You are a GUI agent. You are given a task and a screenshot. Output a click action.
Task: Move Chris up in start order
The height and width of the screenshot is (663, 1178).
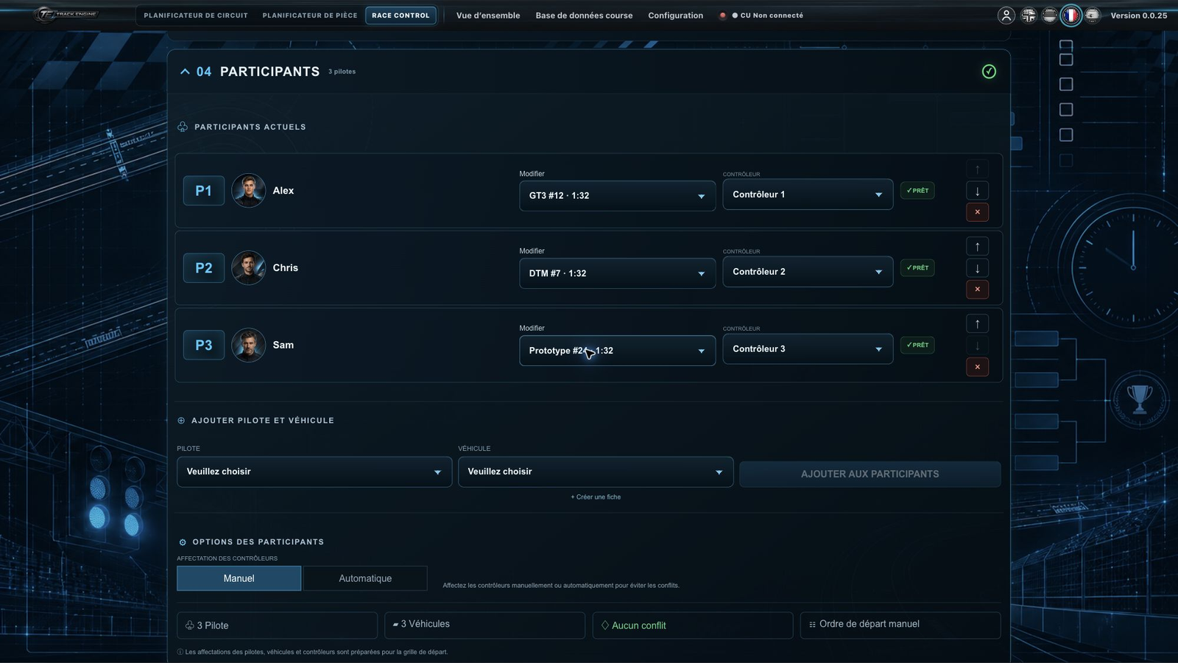click(x=977, y=247)
